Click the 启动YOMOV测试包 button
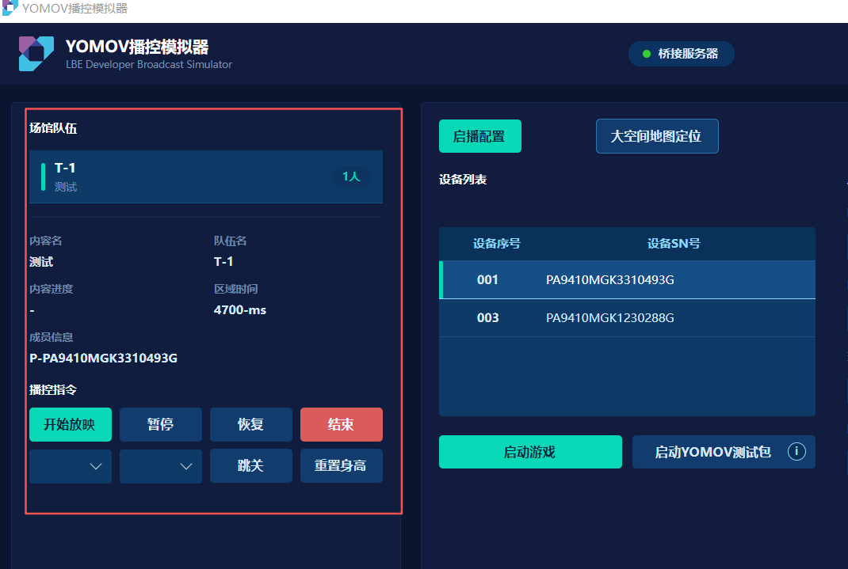Viewport: 848px width, 569px height. pyautogui.click(x=723, y=452)
